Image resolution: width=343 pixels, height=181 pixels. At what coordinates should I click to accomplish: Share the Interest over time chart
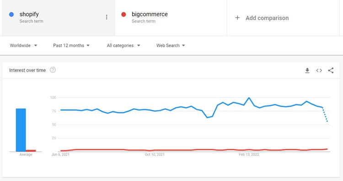[331, 71]
